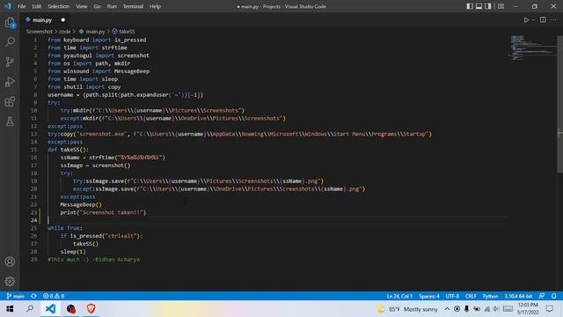Select language mode Python in status bar
This screenshot has width=563, height=317.
[x=490, y=296]
